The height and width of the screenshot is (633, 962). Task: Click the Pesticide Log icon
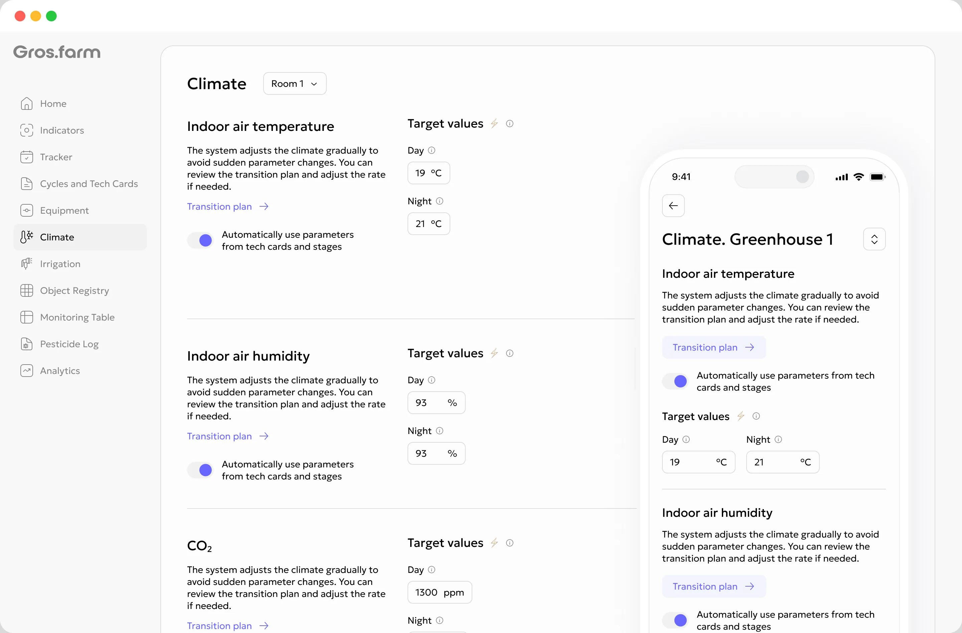coord(27,344)
